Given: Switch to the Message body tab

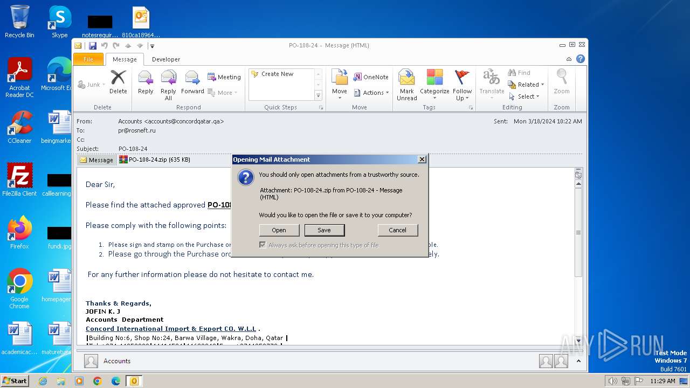Looking at the screenshot, I should coord(96,160).
